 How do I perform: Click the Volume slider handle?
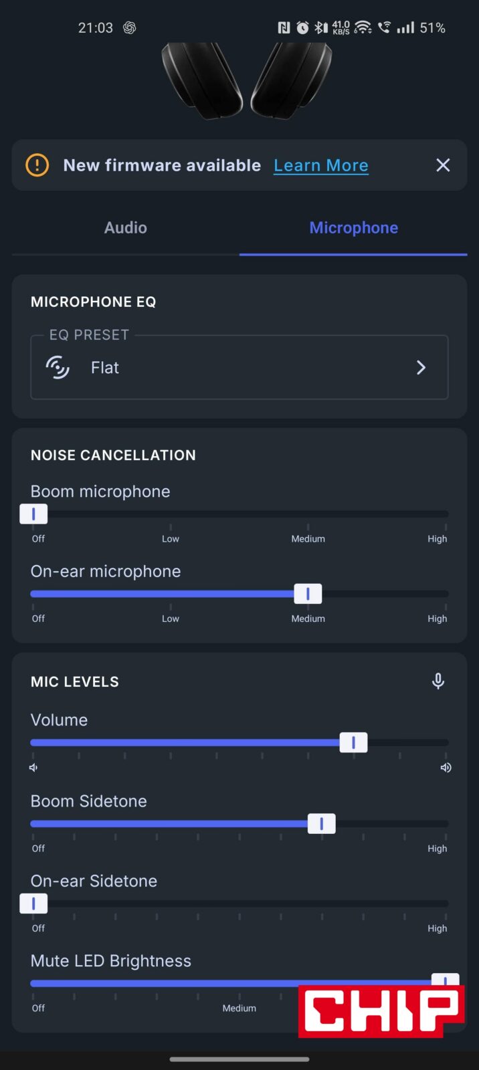click(x=353, y=742)
